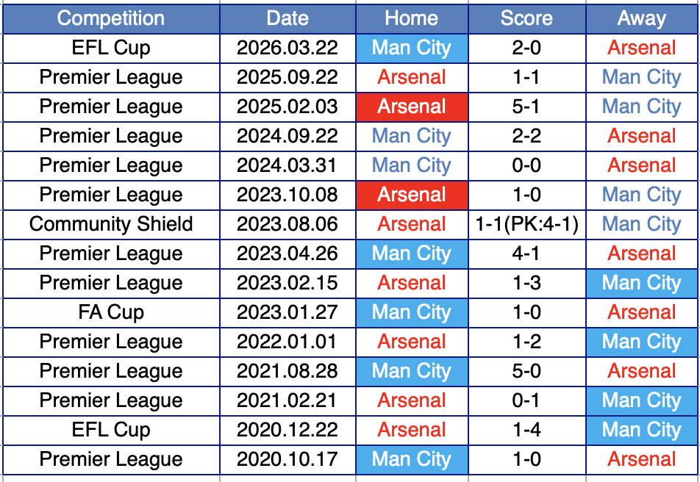Select the 0-0 score cell
This screenshot has width=700, height=482.
click(x=526, y=165)
